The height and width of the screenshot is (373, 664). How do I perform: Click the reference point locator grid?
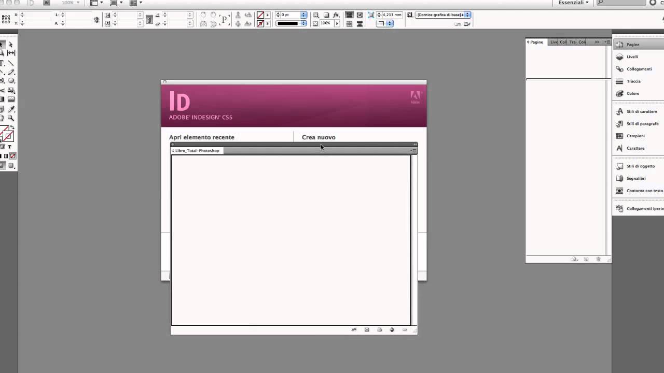point(6,19)
